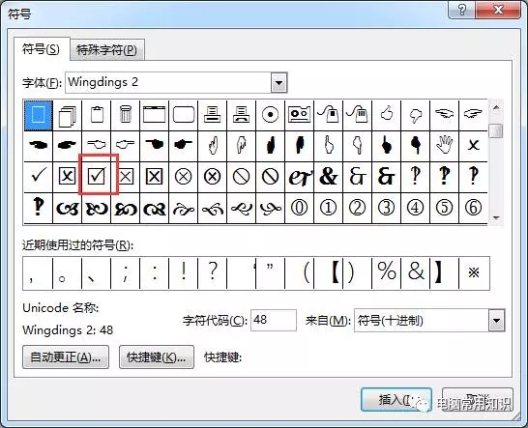Open the 字体 font dropdown arrow
528x428 pixels.
(x=279, y=82)
